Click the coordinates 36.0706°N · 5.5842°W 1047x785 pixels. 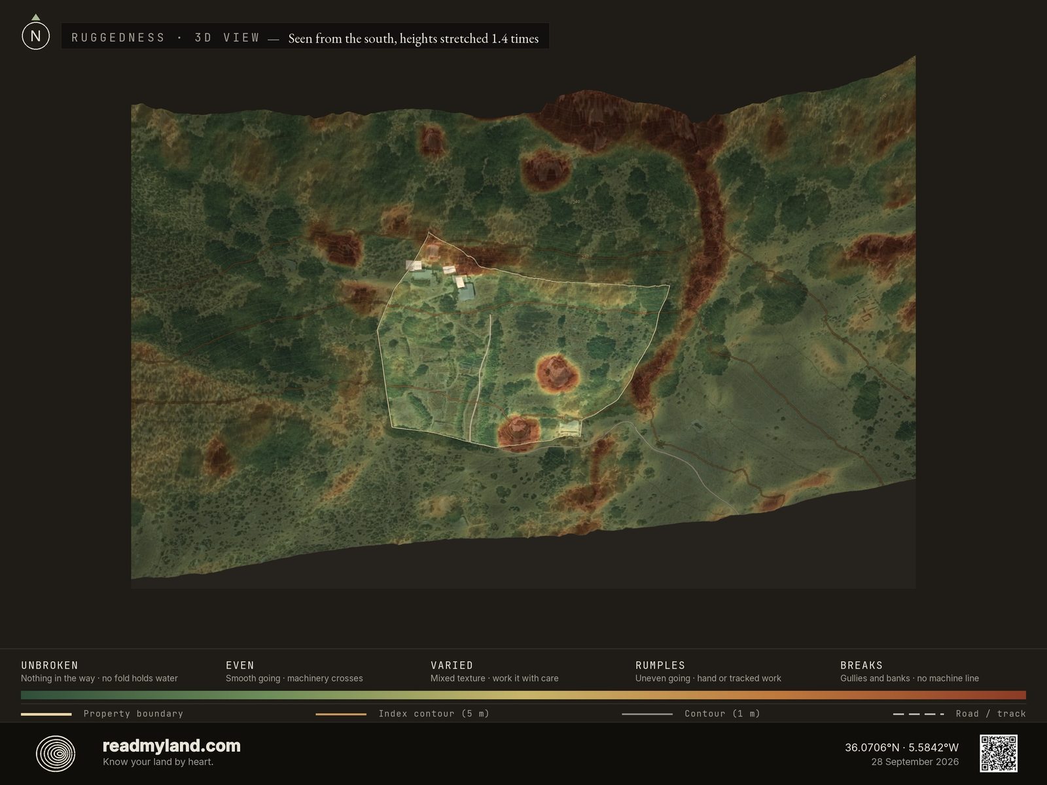902,747
